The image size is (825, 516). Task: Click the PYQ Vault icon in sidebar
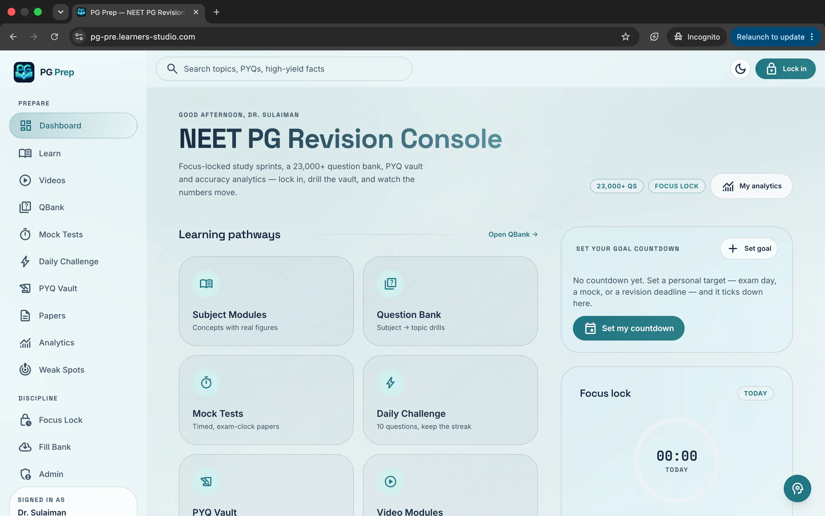(x=25, y=288)
